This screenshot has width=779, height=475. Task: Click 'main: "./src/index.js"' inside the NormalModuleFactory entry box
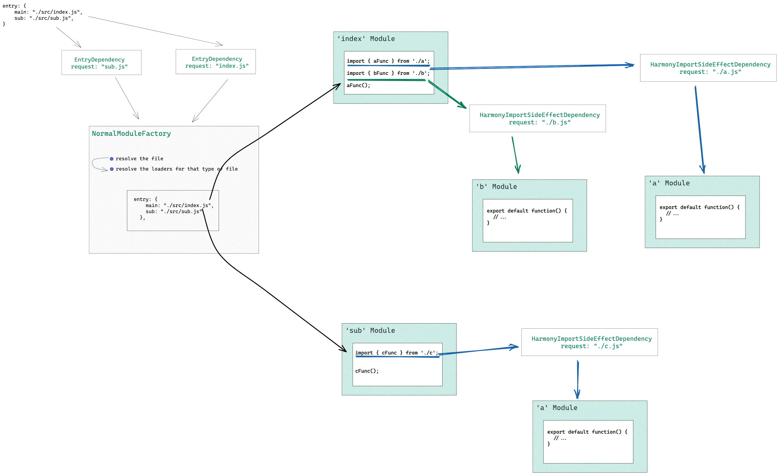180,205
